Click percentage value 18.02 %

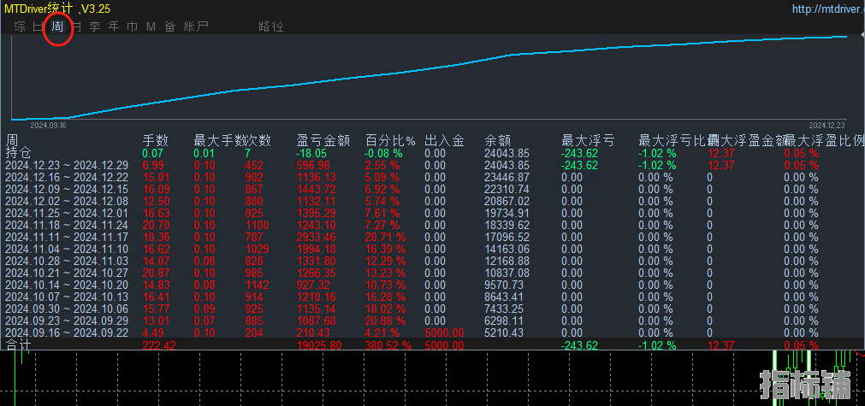385,309
